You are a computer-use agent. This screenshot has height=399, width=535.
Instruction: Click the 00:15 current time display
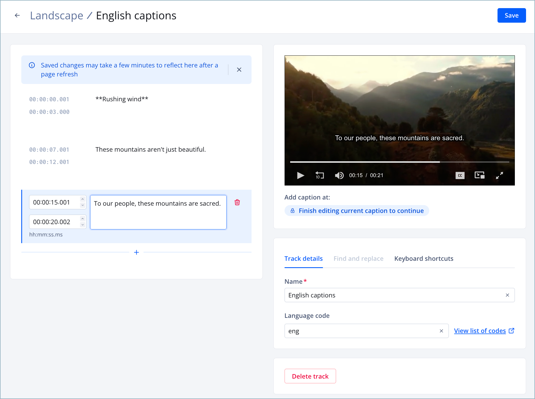tap(356, 175)
